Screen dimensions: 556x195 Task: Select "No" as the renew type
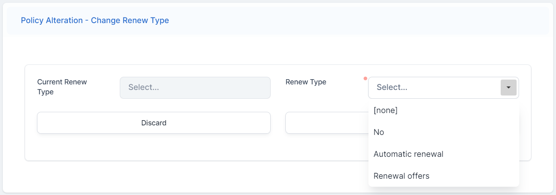[379, 132]
